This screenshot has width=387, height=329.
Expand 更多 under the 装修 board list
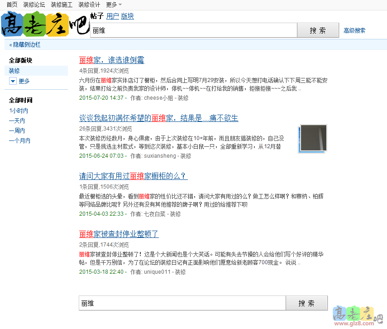(24, 81)
